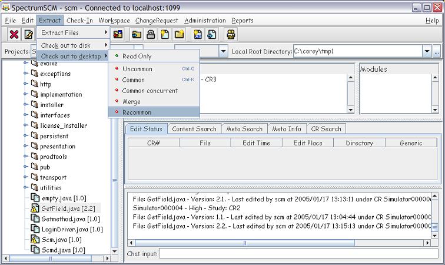The image size is (445, 265).
Task: Click log line for GetField.java Version 1.1
Action: pos(281,217)
